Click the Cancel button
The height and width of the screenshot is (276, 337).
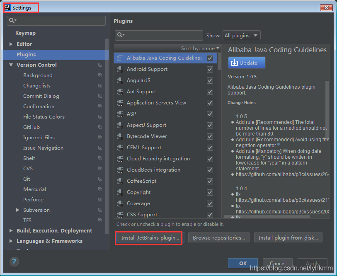(x=277, y=263)
